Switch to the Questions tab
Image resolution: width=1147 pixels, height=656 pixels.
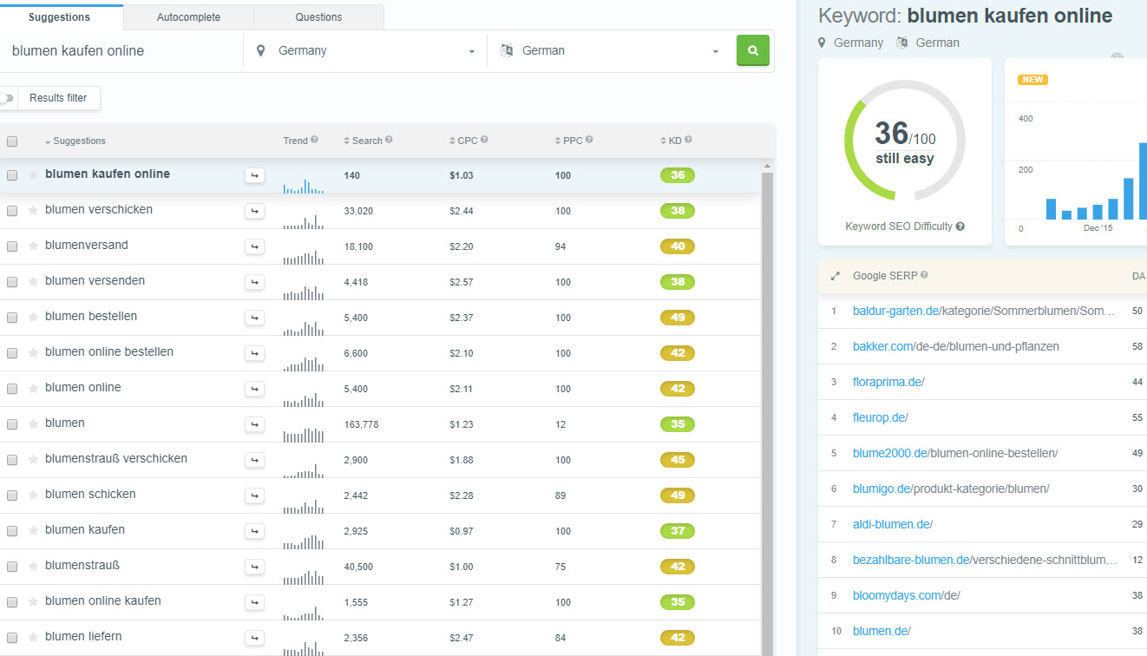tap(318, 17)
